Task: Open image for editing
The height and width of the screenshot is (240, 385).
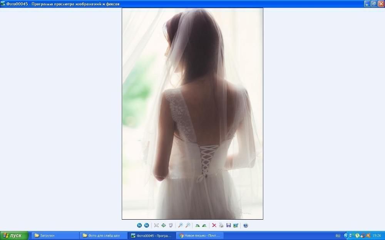Action: pos(236,225)
